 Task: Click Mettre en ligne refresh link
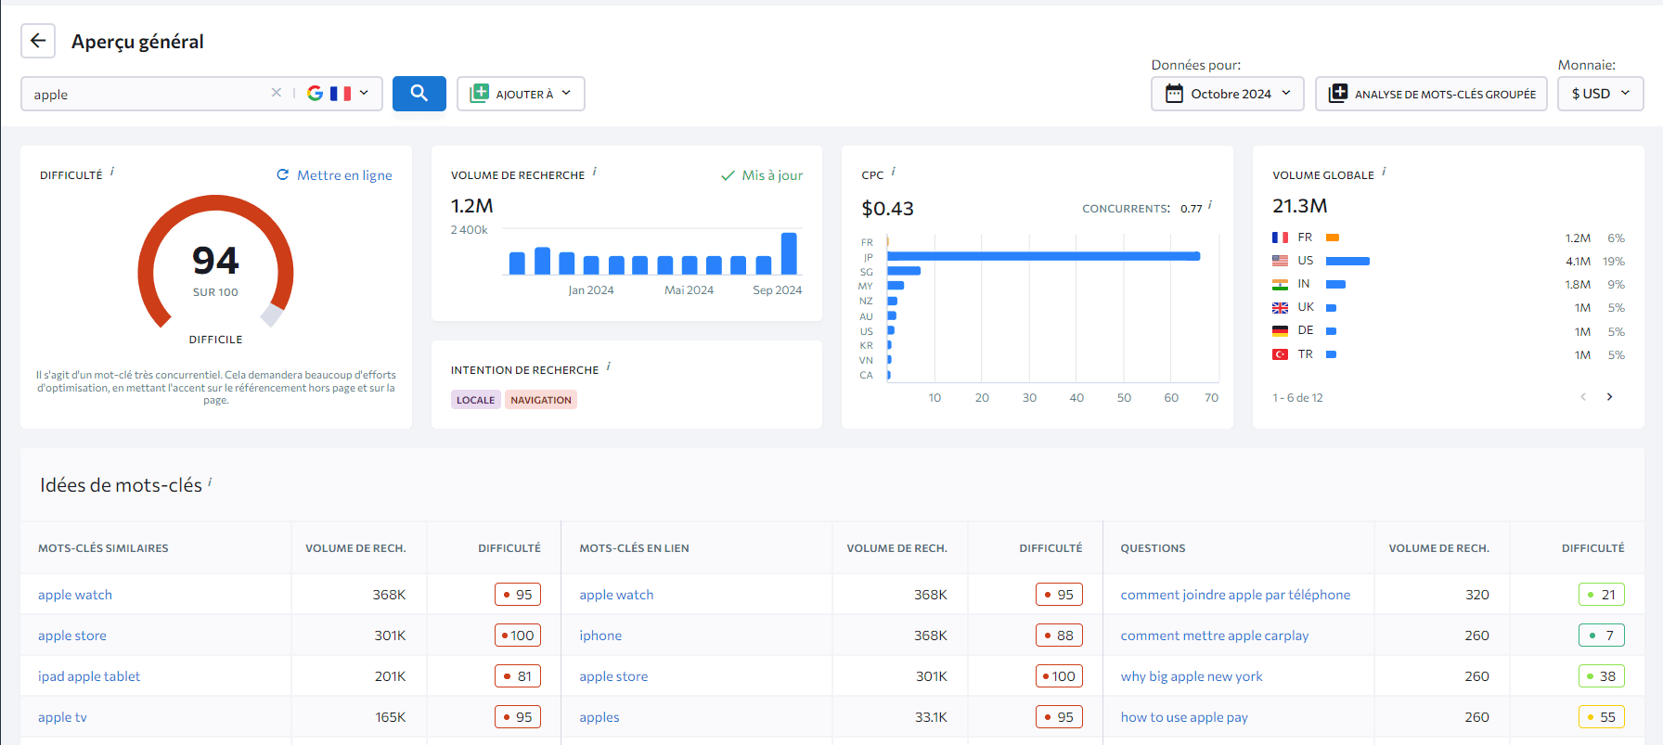(334, 175)
